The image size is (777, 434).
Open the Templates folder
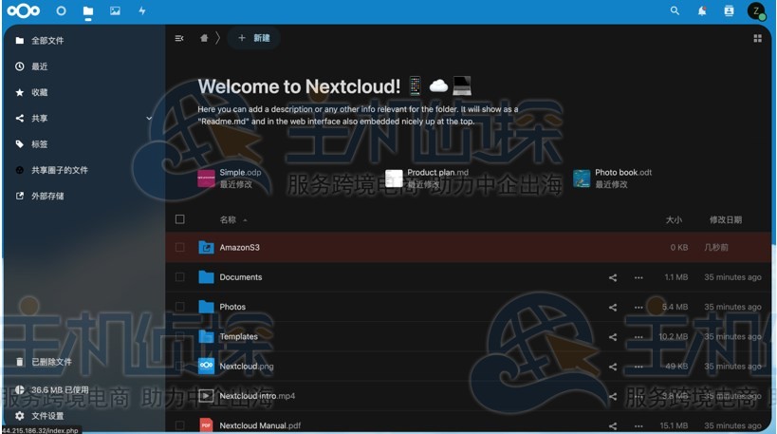pos(238,337)
